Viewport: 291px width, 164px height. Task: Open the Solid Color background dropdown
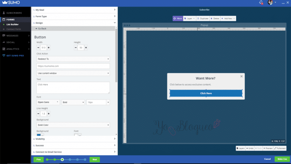point(73,125)
